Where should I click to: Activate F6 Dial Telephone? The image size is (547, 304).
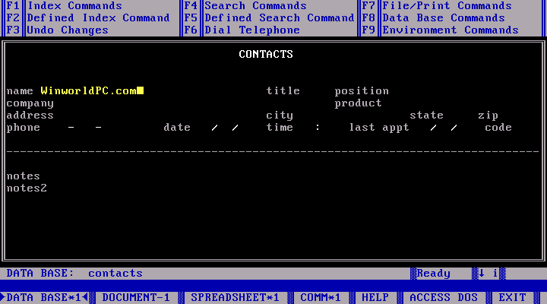pyautogui.click(x=242, y=30)
